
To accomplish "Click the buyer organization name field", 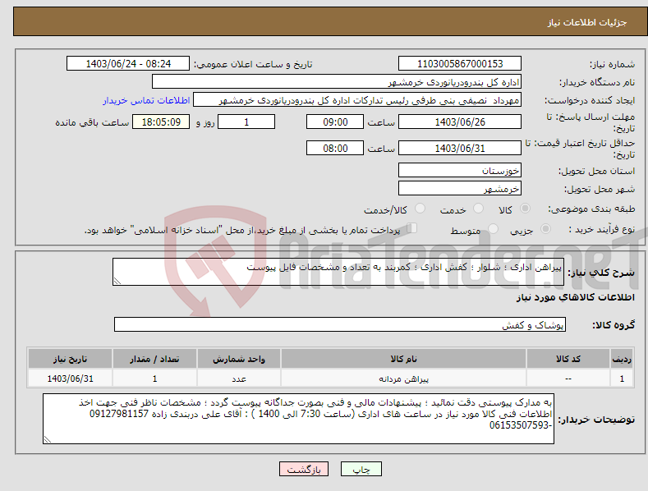I will [x=337, y=82].
